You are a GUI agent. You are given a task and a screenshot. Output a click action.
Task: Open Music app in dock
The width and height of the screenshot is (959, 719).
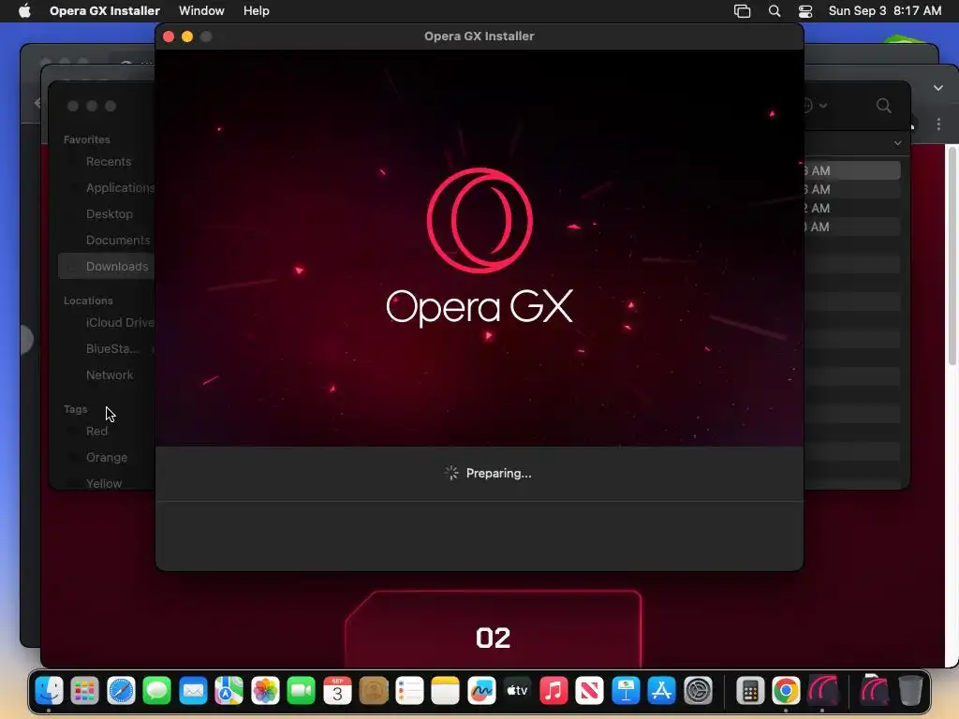(553, 692)
